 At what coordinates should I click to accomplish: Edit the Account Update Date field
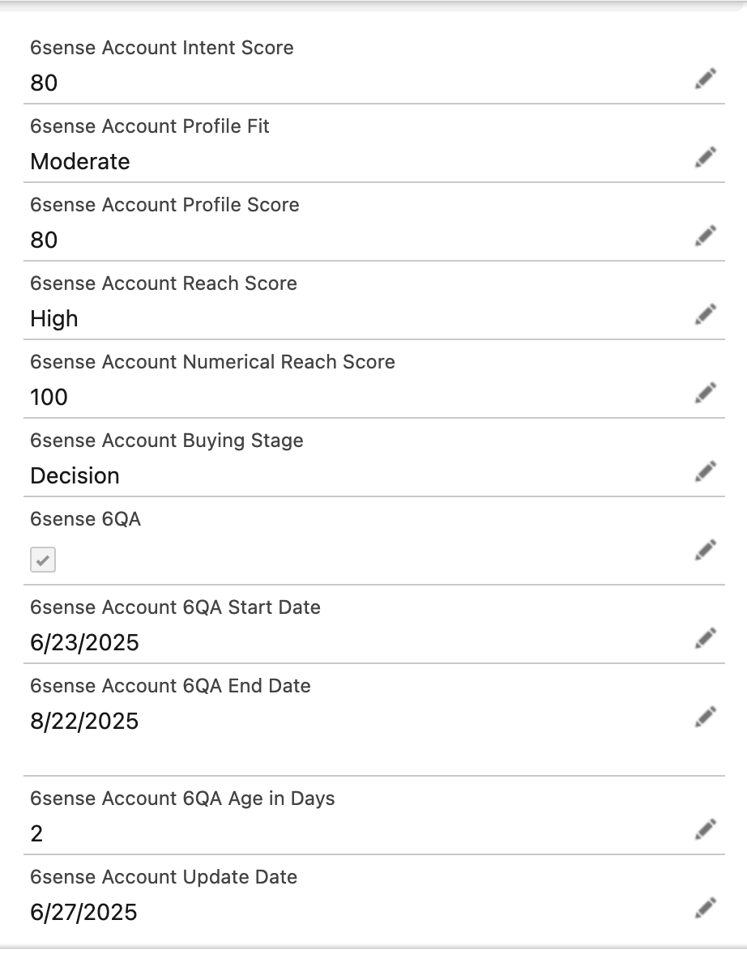tap(706, 908)
